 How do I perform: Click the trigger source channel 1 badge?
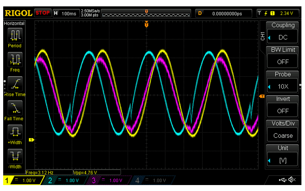[272, 14]
